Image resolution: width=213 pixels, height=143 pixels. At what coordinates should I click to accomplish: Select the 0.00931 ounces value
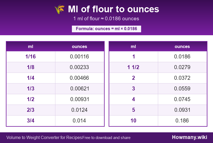pos(80,99)
